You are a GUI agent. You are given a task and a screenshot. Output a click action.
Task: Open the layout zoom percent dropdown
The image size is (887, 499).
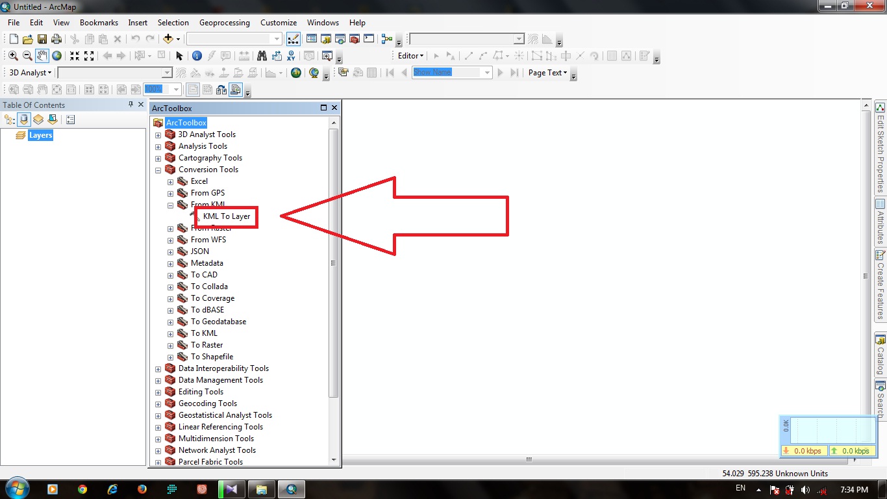(175, 90)
